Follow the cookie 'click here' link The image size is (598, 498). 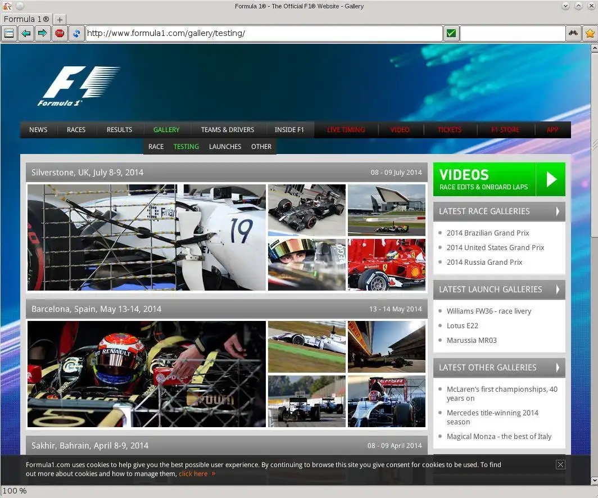coord(193,474)
